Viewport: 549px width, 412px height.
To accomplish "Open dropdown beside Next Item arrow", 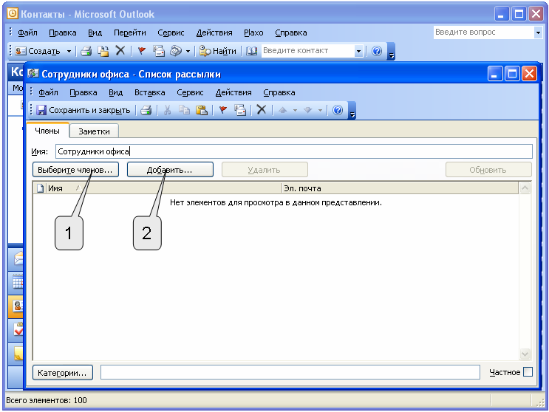I will pos(320,111).
